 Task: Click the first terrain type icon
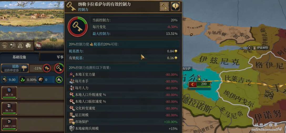pos(5,46)
